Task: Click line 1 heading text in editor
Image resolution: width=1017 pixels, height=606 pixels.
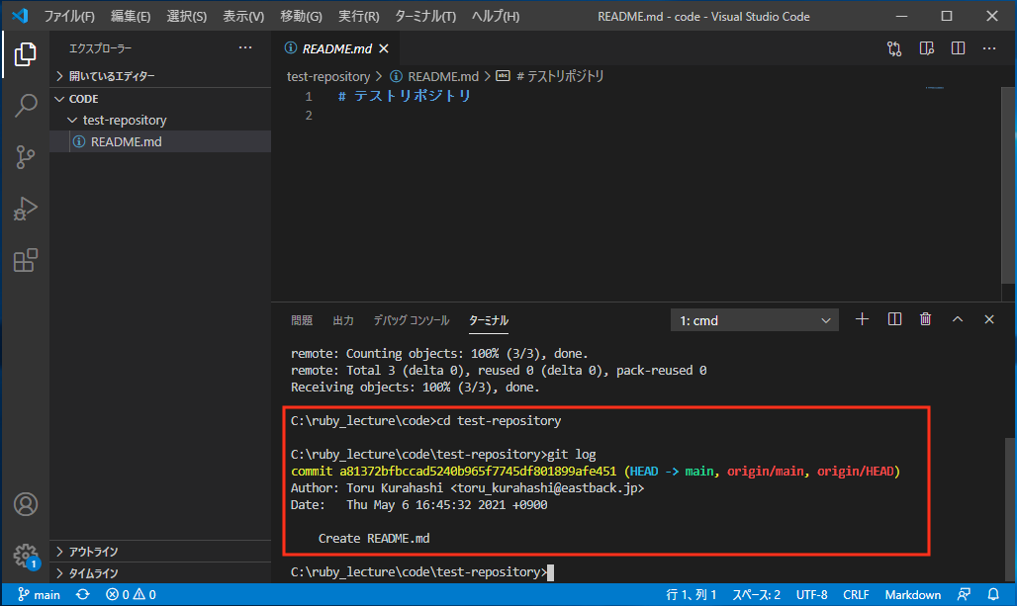Action: click(404, 96)
